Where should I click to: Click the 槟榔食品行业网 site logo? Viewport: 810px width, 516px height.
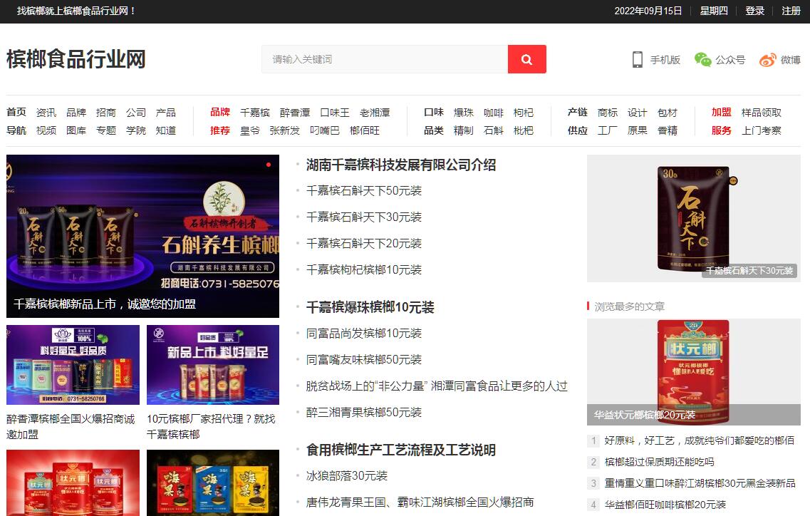(76, 59)
